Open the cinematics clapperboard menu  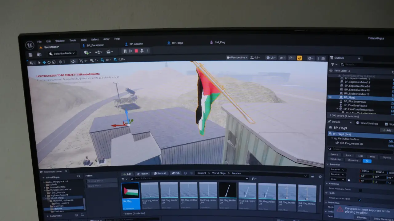click(110, 52)
